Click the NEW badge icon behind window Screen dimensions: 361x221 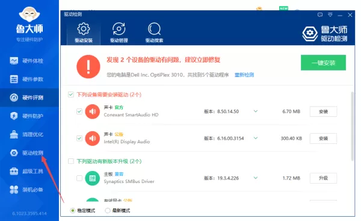283,8
